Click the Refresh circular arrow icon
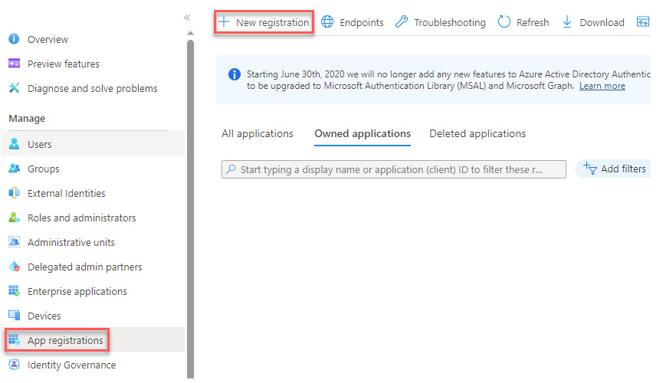Image resolution: width=663 pixels, height=383 pixels. coord(504,21)
